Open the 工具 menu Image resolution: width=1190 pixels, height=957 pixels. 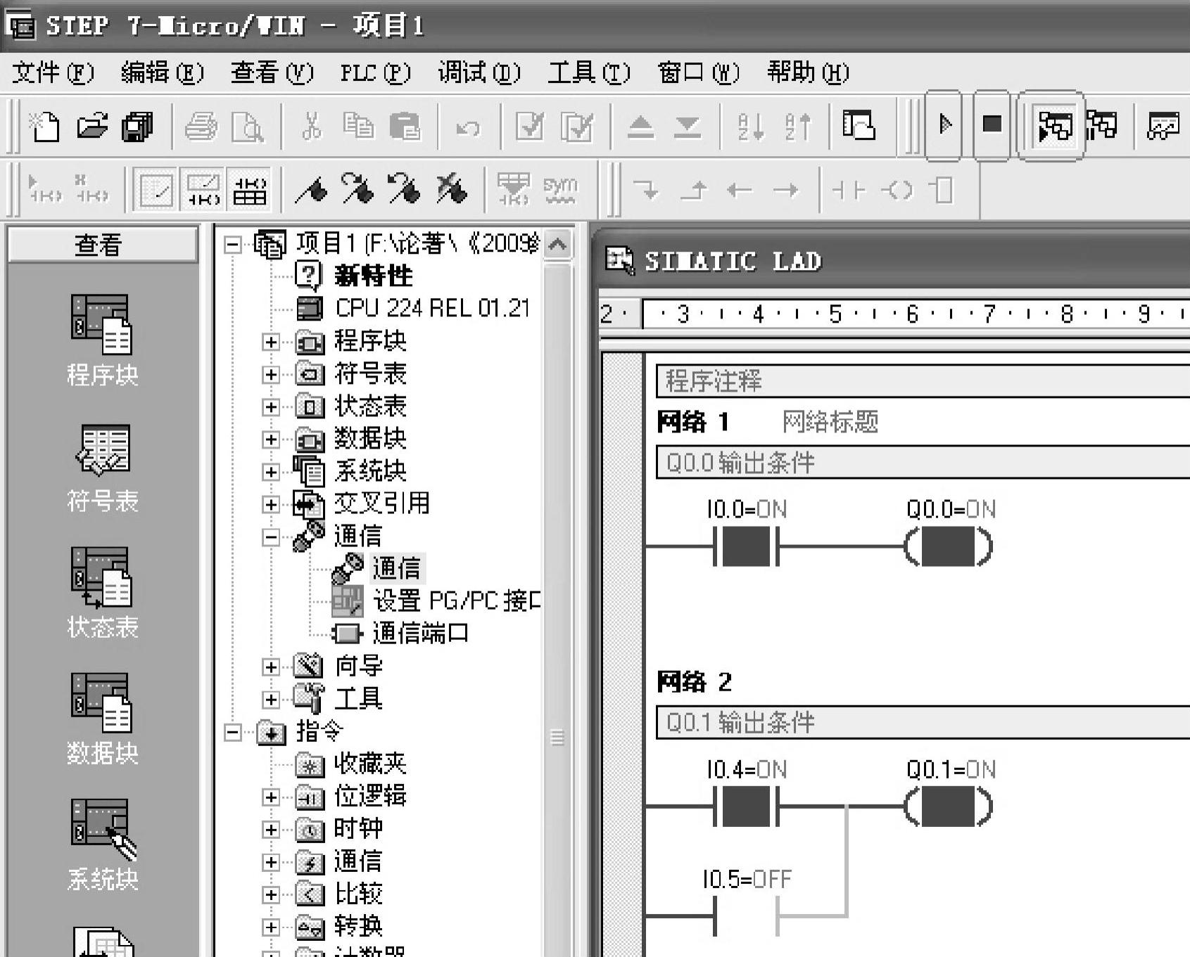[x=589, y=73]
